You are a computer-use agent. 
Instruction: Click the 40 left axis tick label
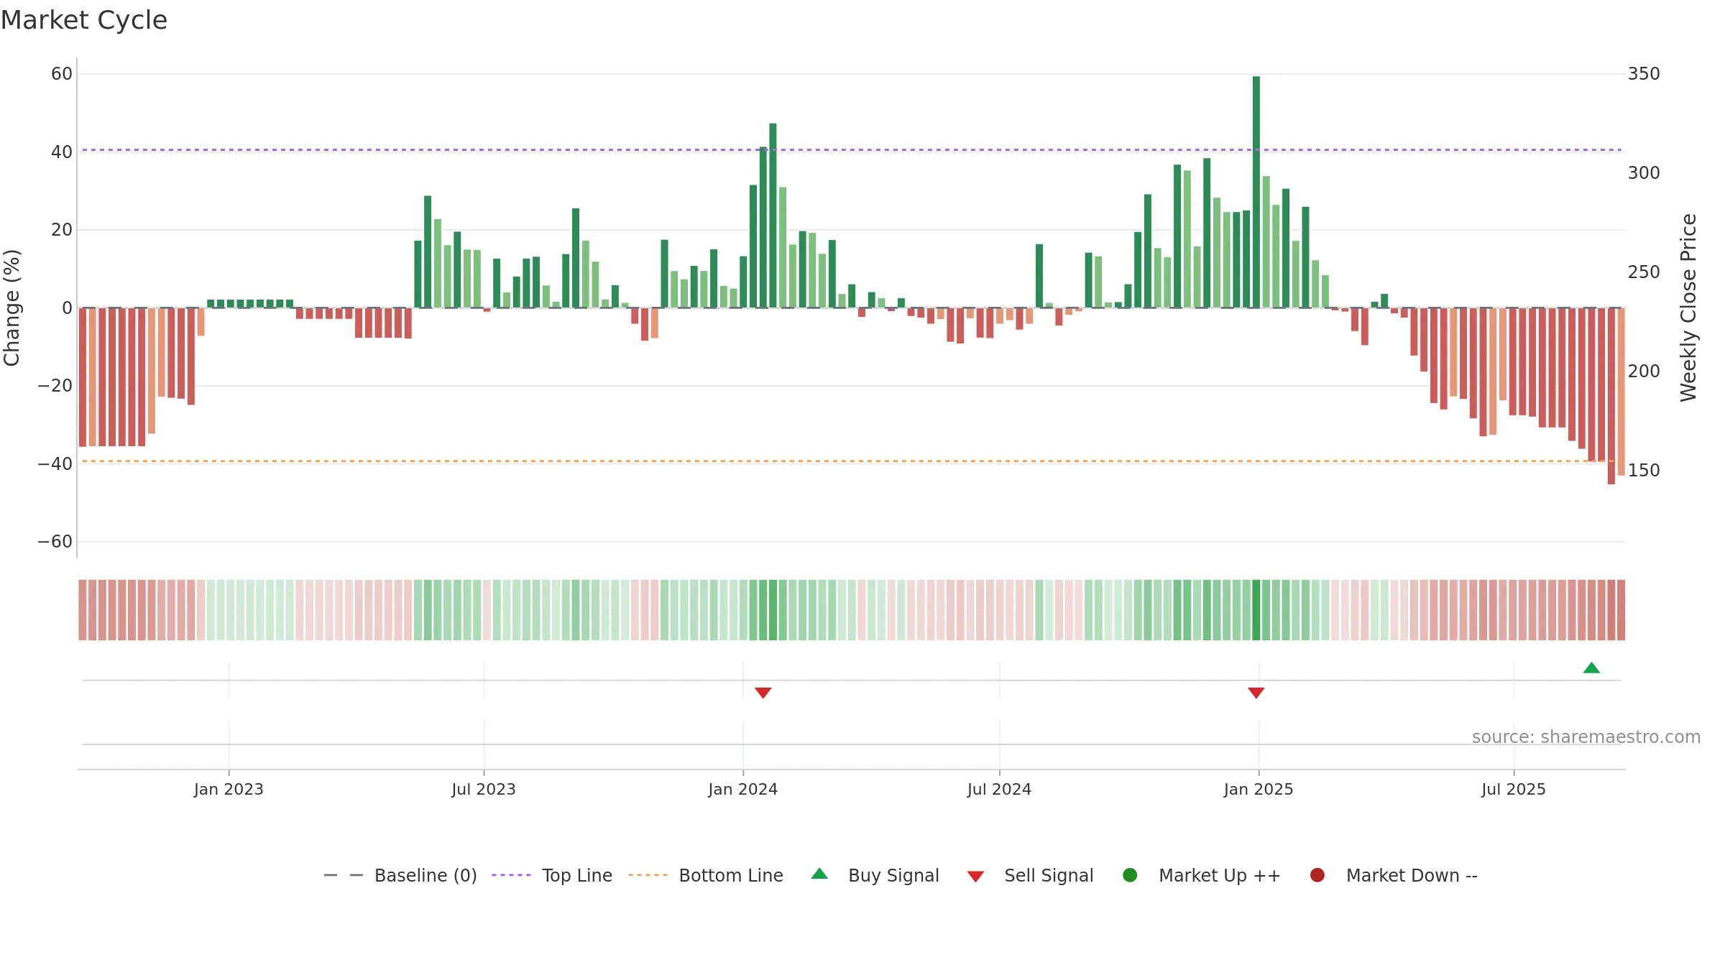pyautogui.click(x=62, y=152)
